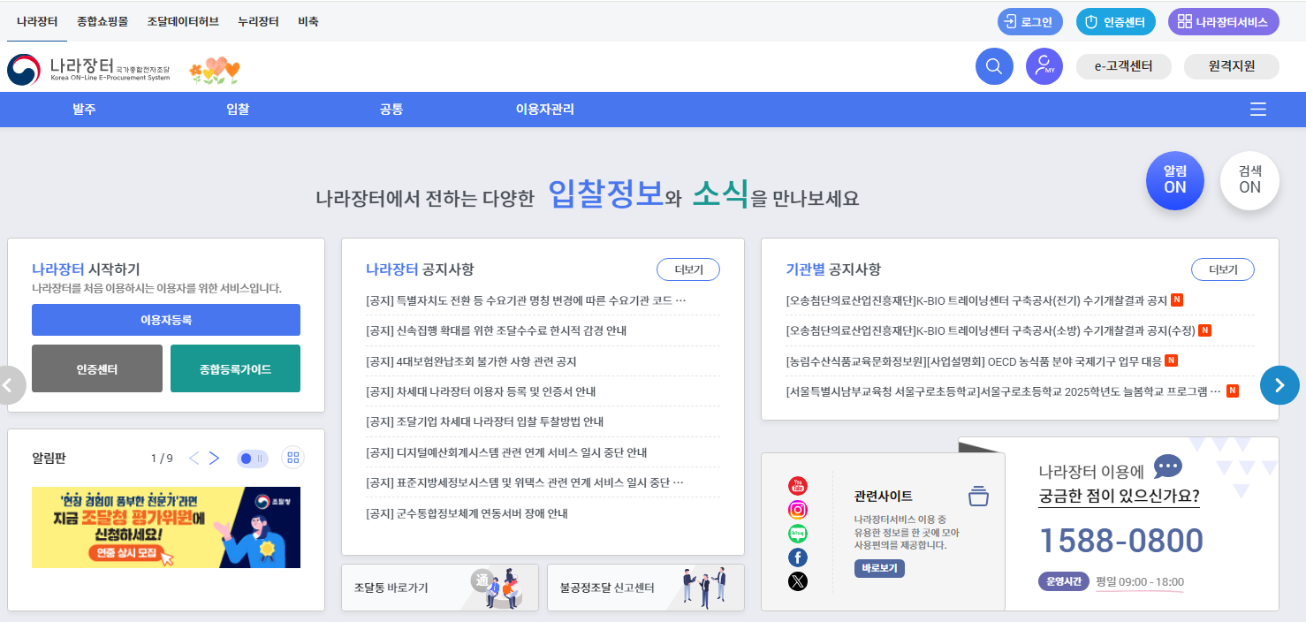Click the top 인증센터 button
This screenshot has height=622, width=1306.
coord(1116,22)
